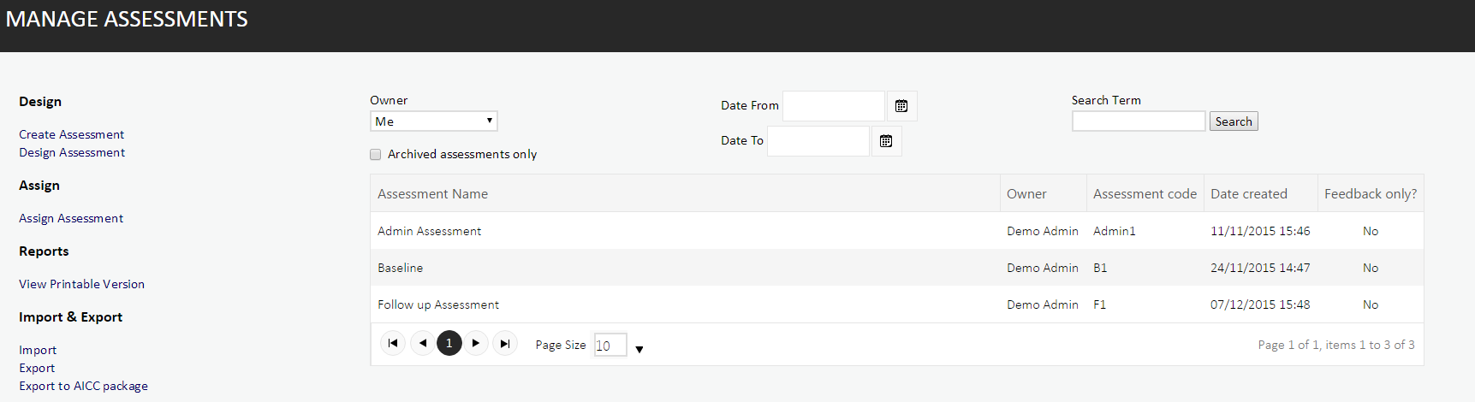1475x402 pixels.
Task: Open the Owner dropdown
Action: (x=434, y=121)
